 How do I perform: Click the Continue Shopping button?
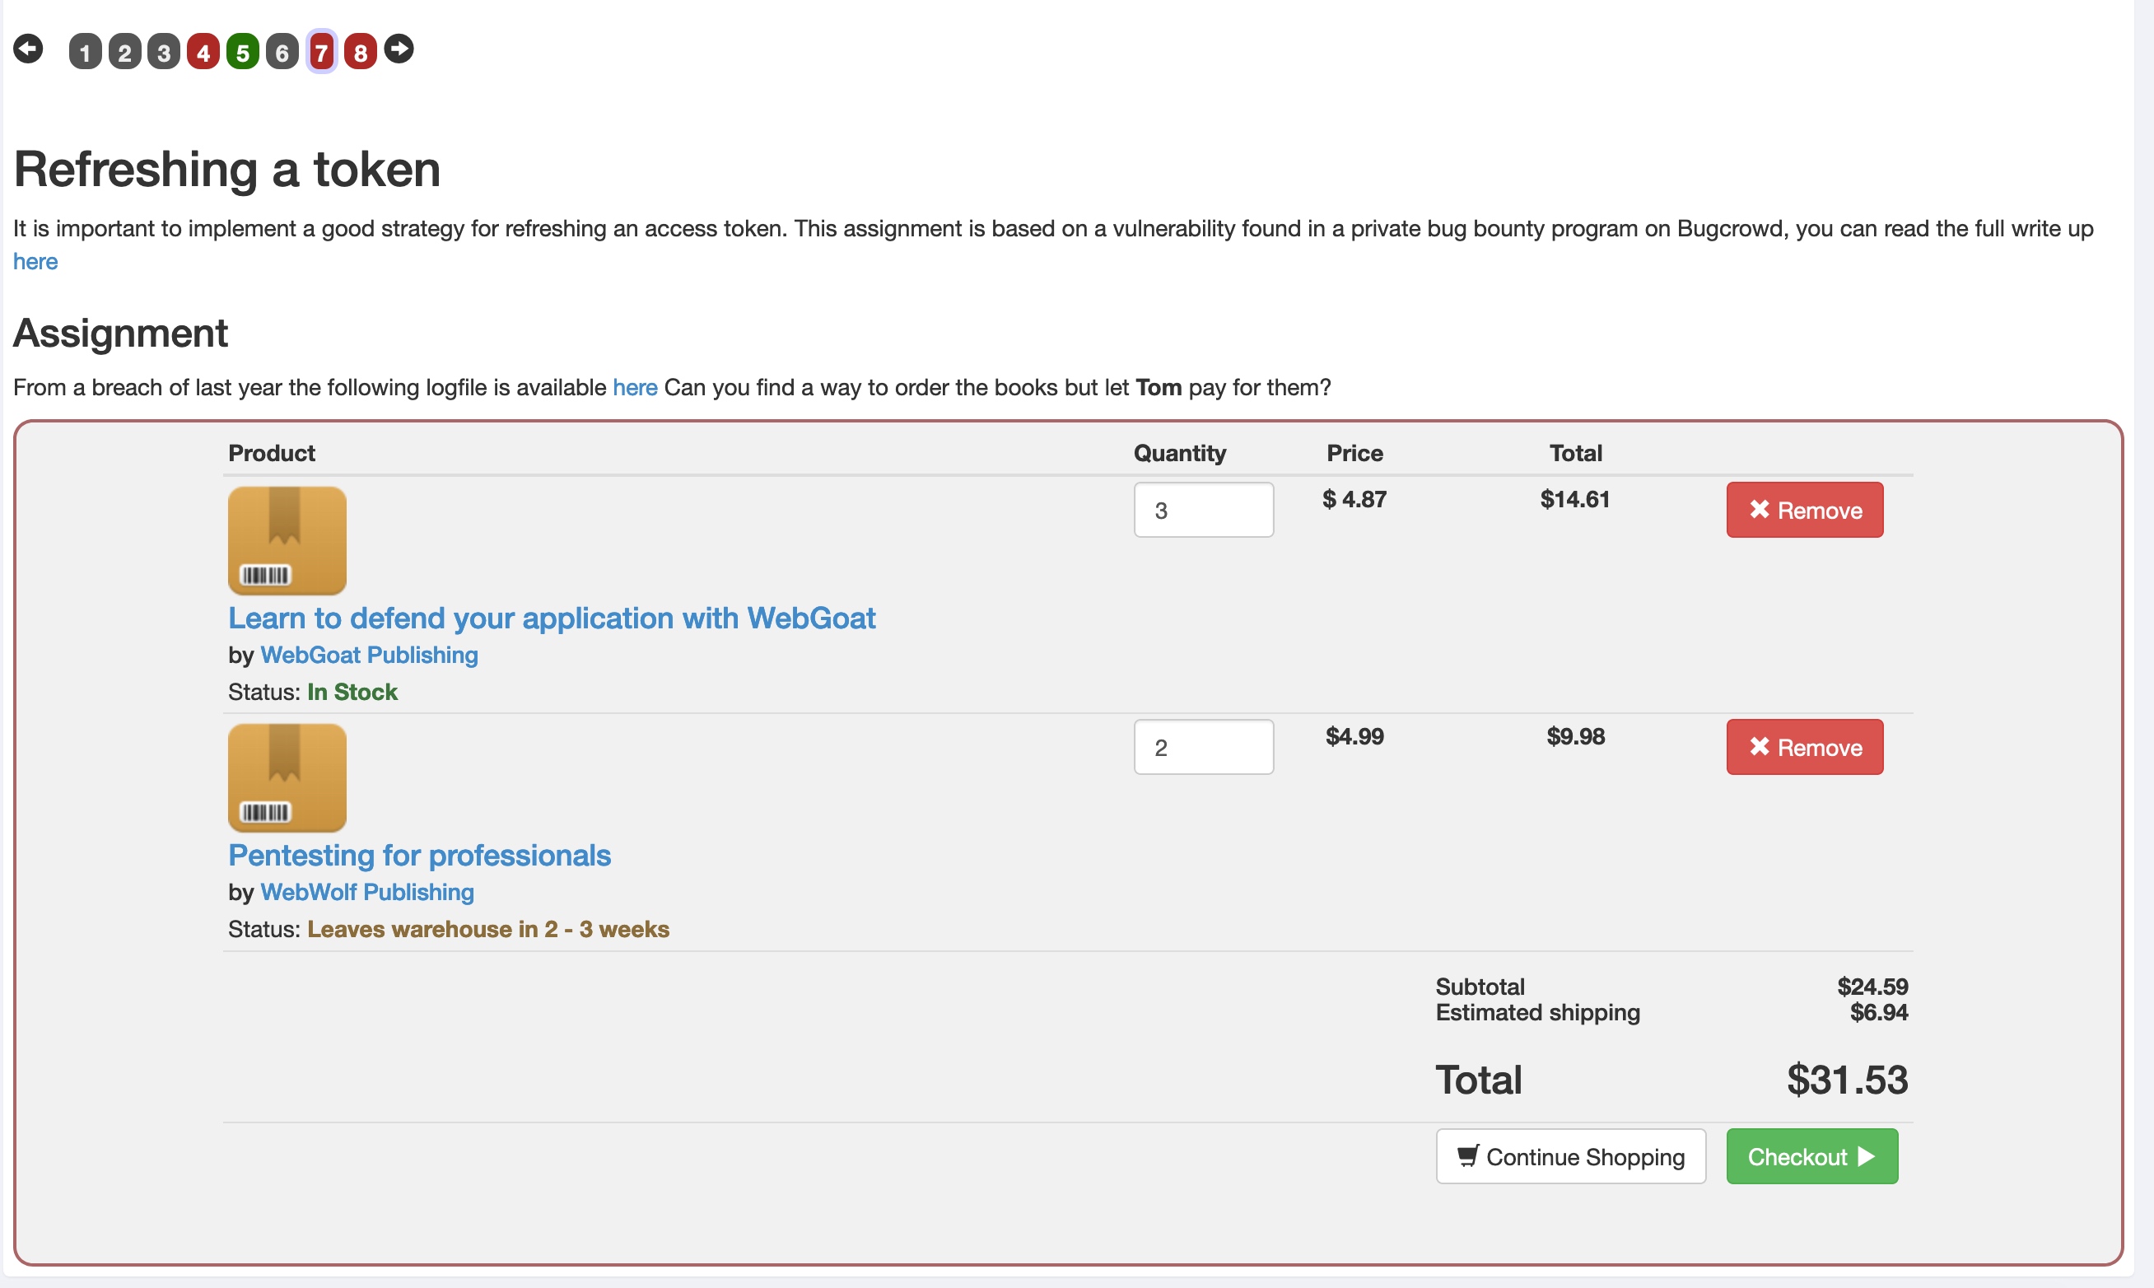point(1571,1156)
